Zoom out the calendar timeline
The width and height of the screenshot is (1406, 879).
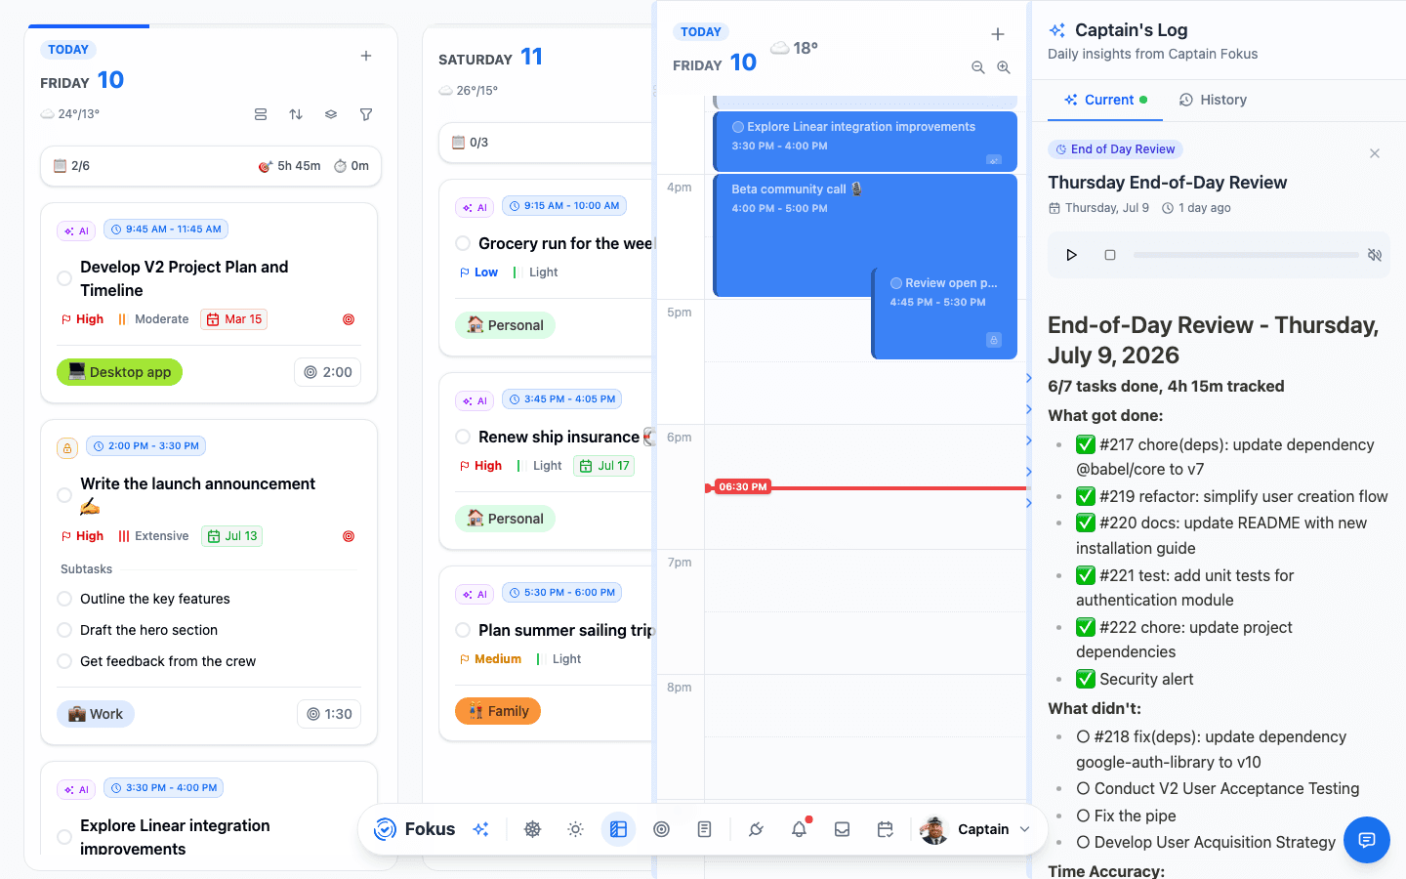click(x=978, y=67)
